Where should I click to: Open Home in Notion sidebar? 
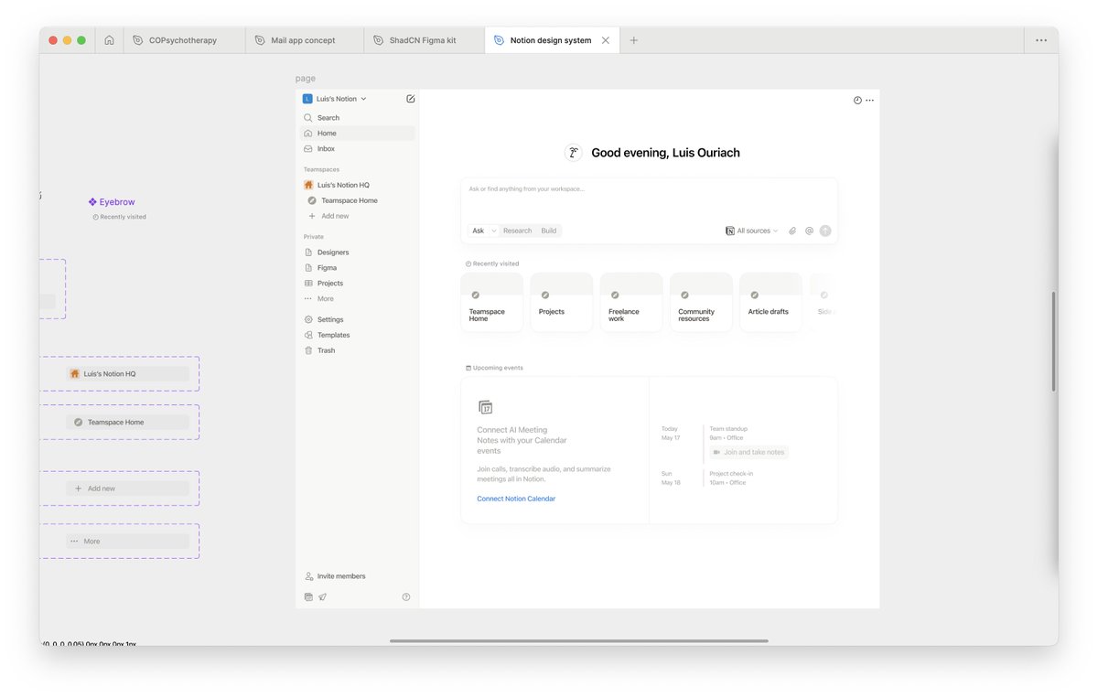pos(359,134)
